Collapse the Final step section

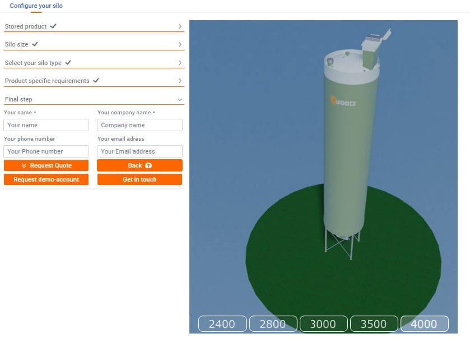tap(92, 99)
